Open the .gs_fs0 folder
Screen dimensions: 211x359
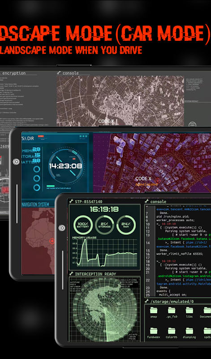click(172, 312)
